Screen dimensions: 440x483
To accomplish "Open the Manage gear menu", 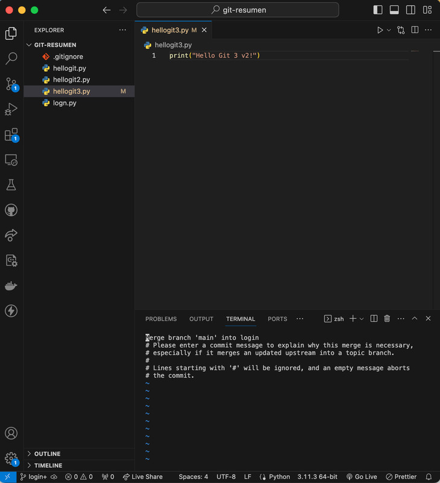I will [11, 459].
